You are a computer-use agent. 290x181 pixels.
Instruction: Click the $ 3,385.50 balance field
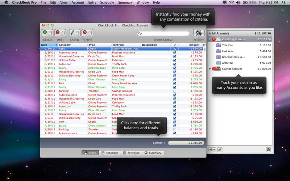coord(186,143)
